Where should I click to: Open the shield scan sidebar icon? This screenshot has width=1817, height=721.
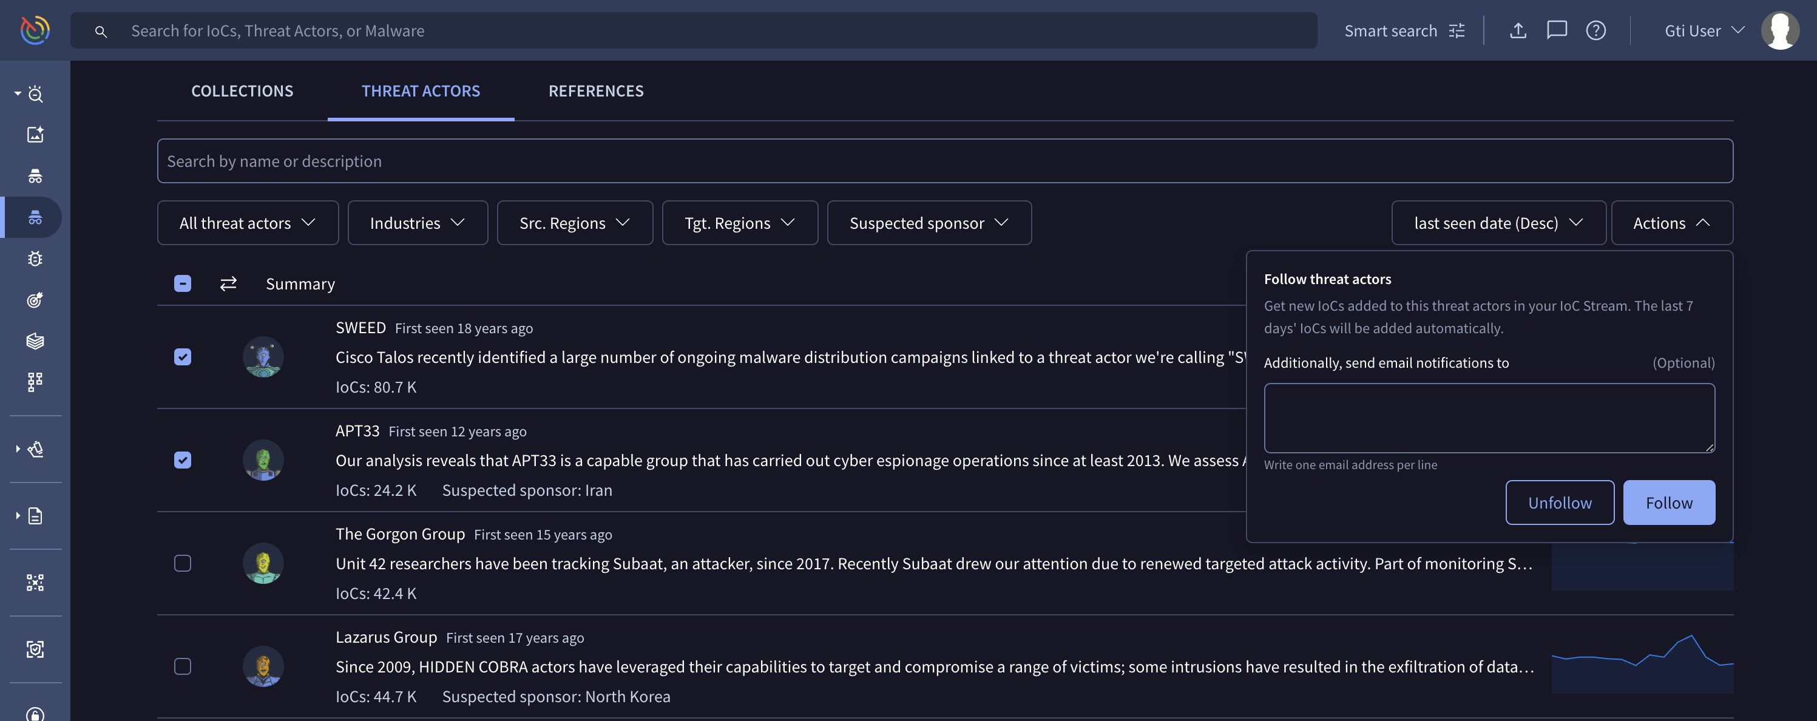pos(35,649)
